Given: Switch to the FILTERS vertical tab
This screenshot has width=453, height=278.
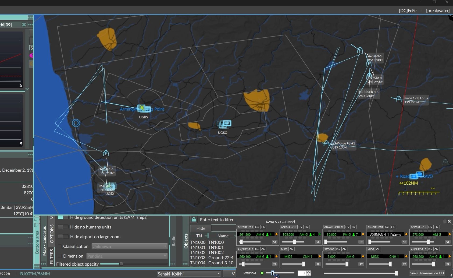Looking at the screenshot, I should pos(52,256).
